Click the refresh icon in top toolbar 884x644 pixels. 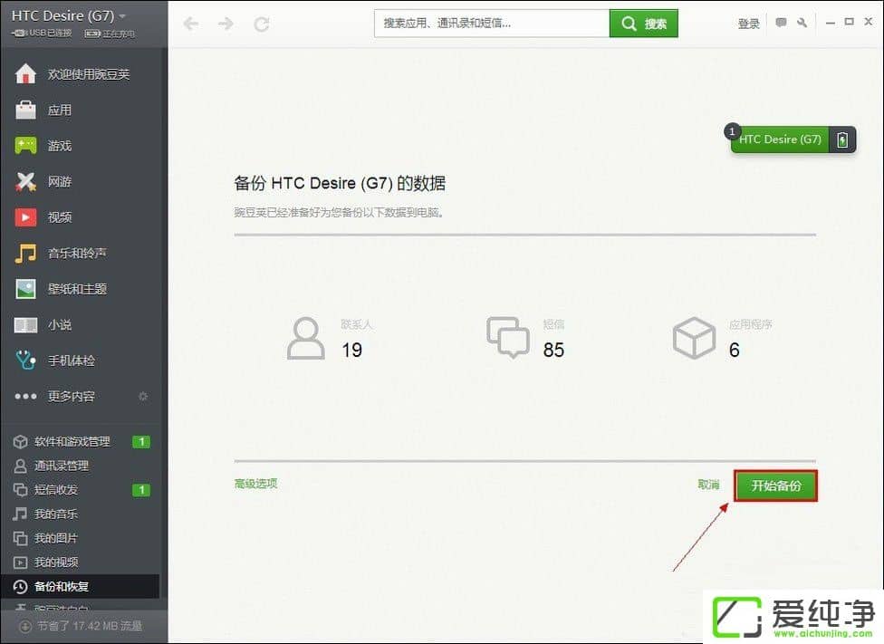pos(262,24)
